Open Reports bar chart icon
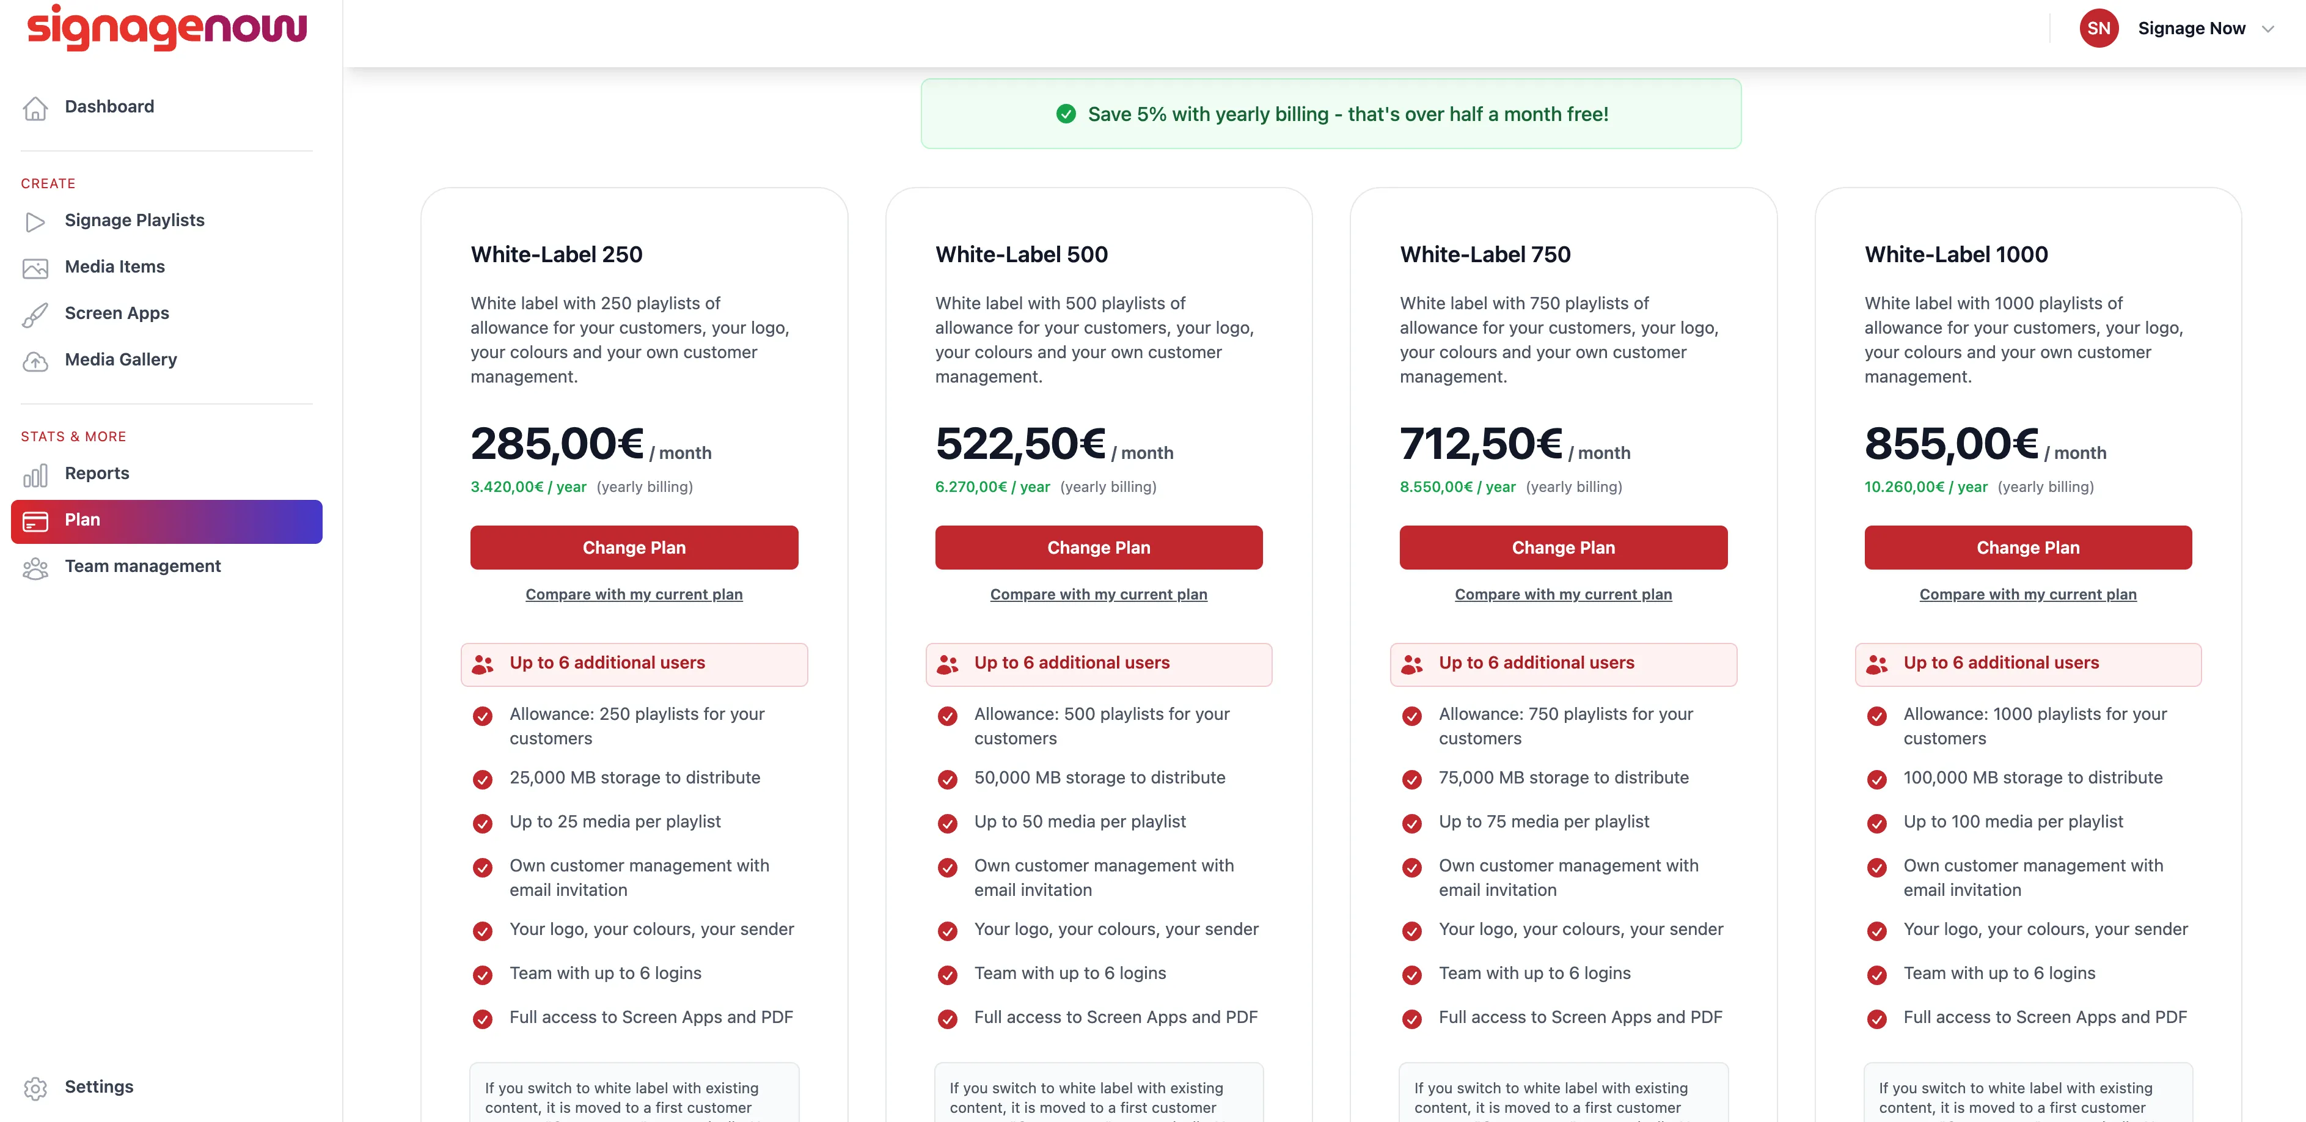The width and height of the screenshot is (2306, 1122). (35, 475)
